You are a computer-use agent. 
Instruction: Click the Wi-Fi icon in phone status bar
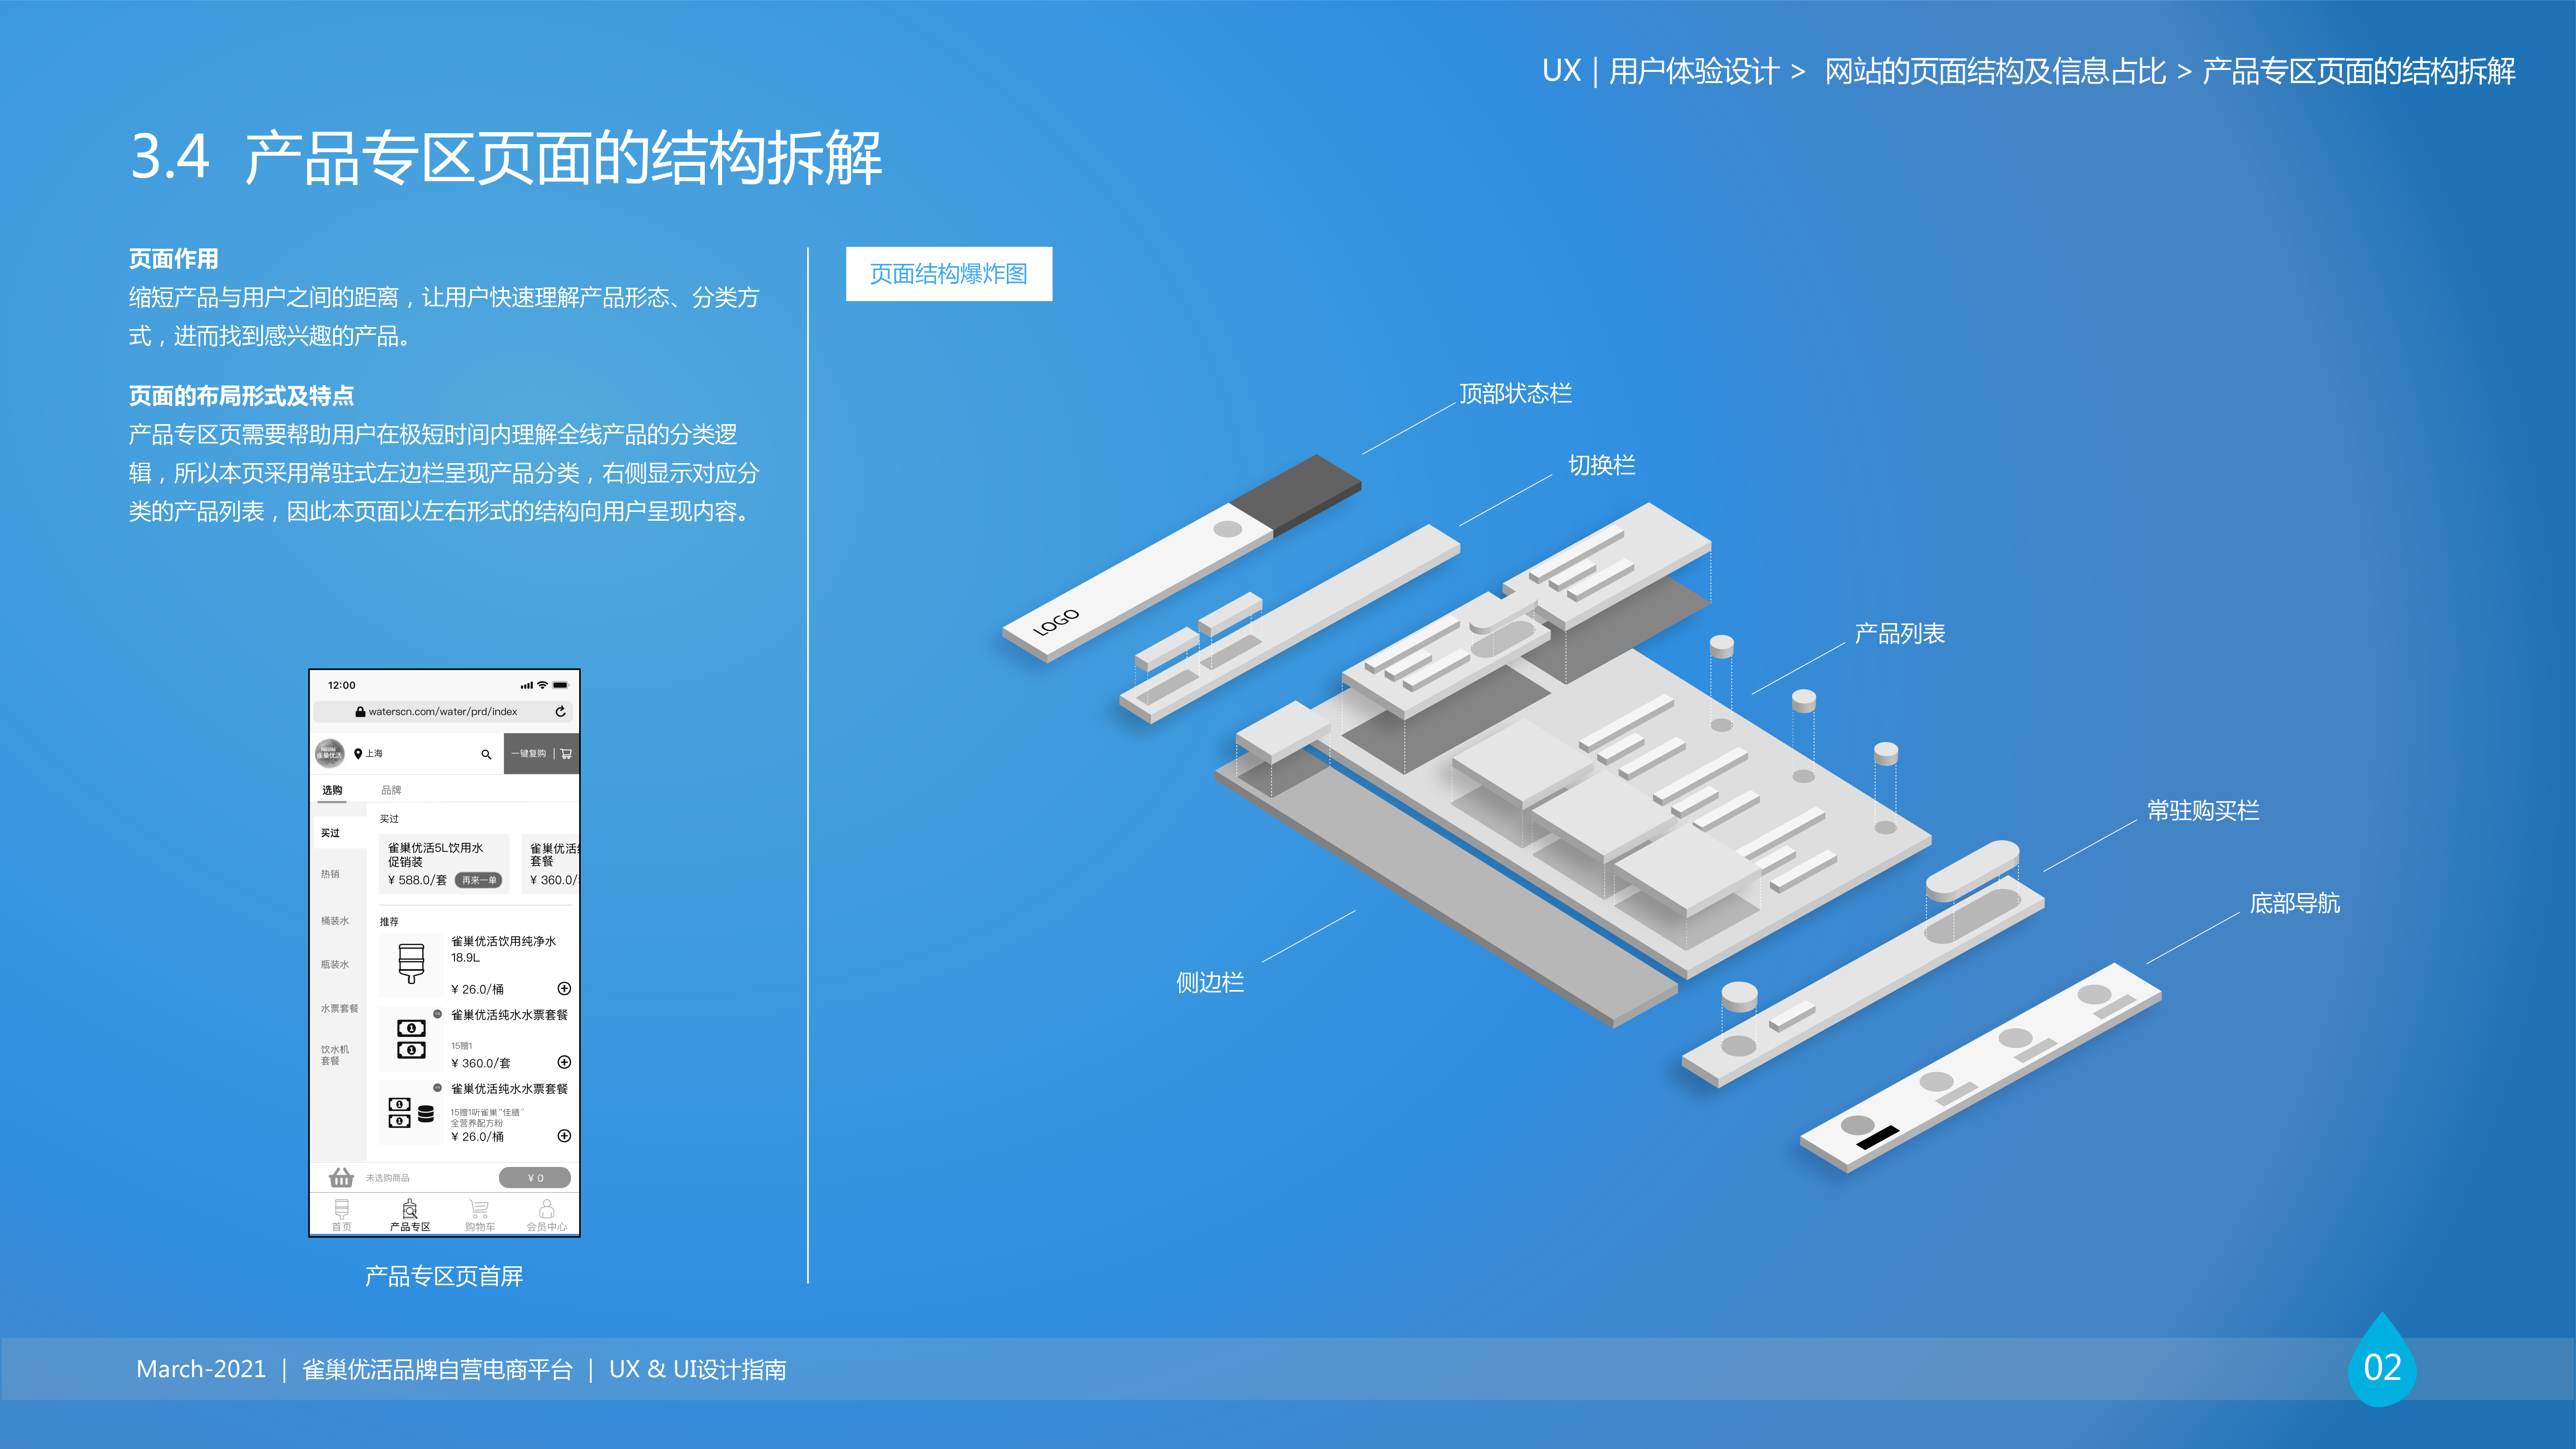pyautogui.click(x=542, y=685)
